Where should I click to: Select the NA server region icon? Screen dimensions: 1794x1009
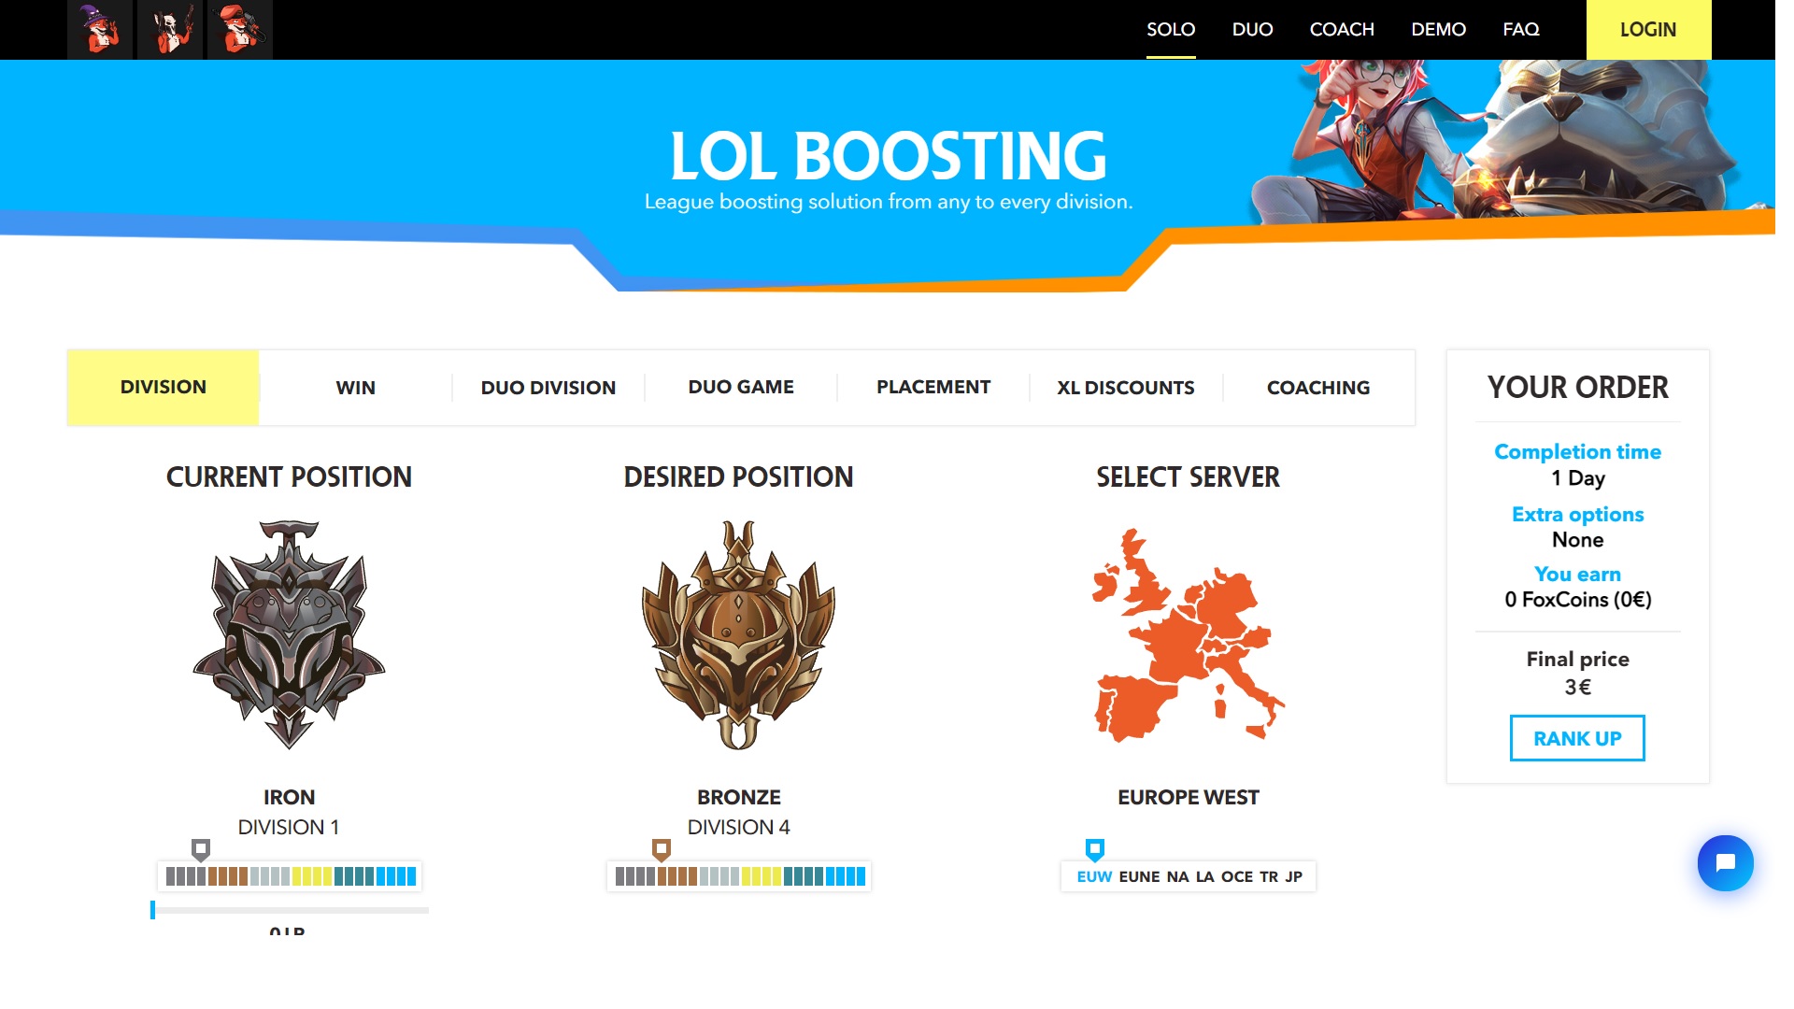(x=1175, y=876)
